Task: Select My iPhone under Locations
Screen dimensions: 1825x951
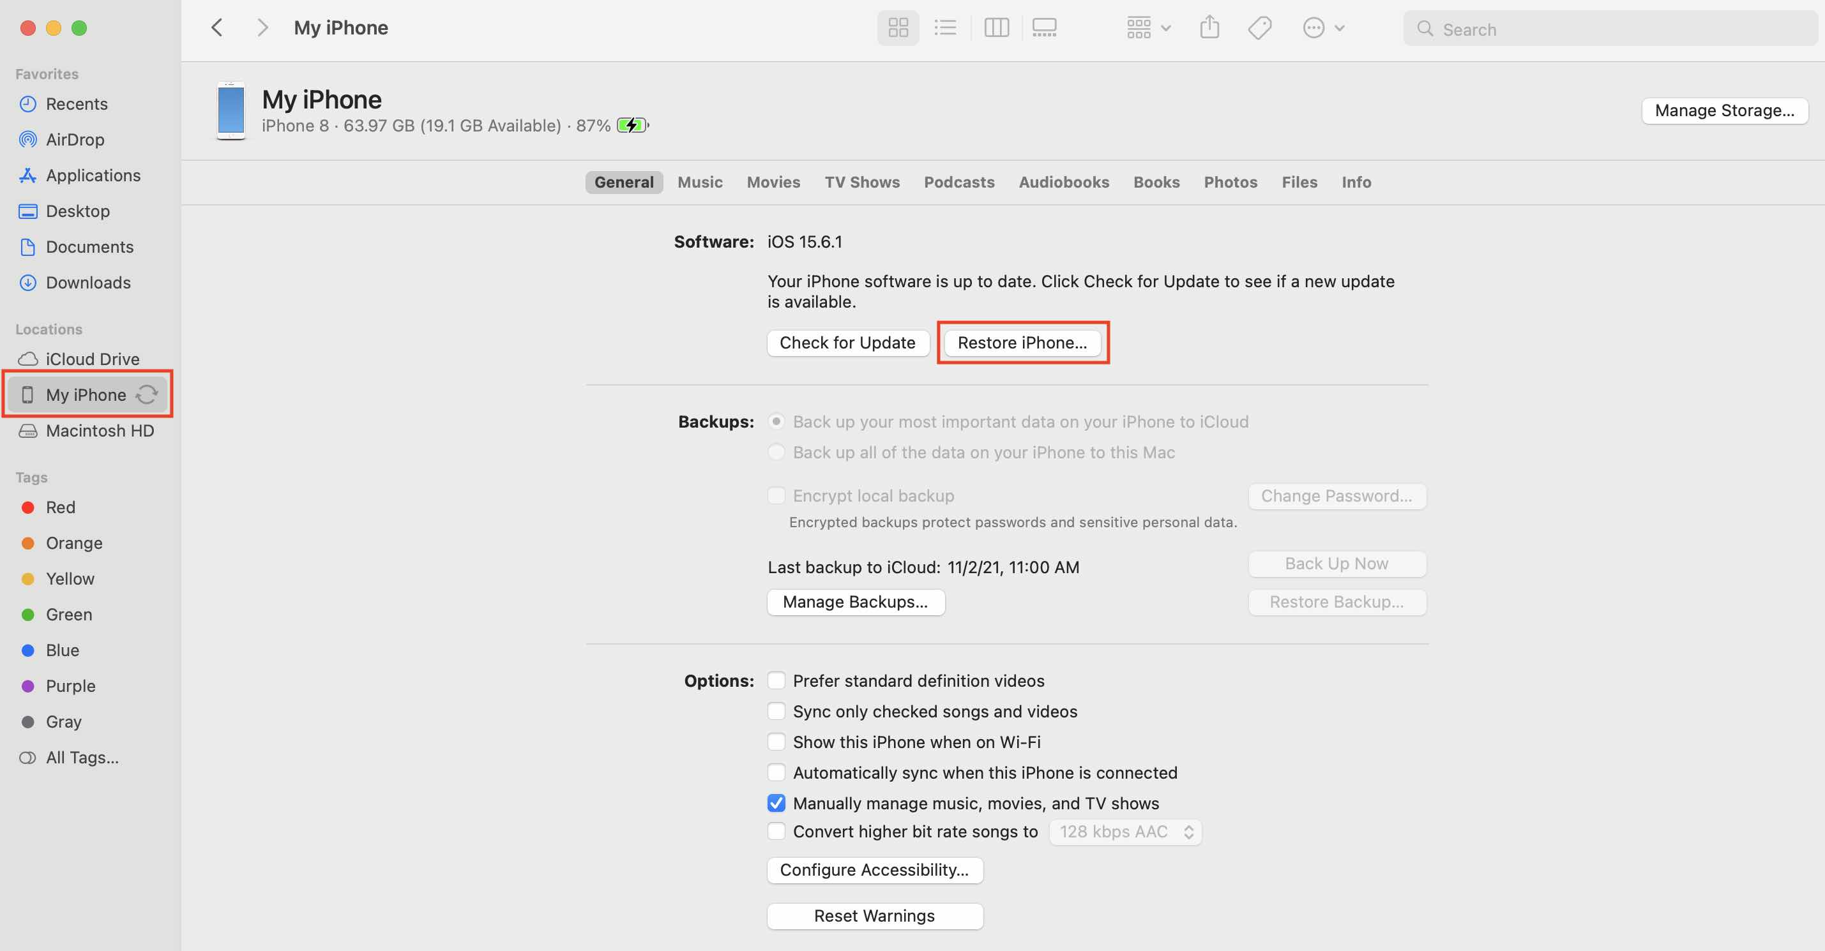Action: tap(86, 395)
